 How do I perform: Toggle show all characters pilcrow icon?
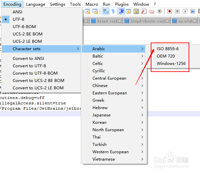(x=113, y=11)
